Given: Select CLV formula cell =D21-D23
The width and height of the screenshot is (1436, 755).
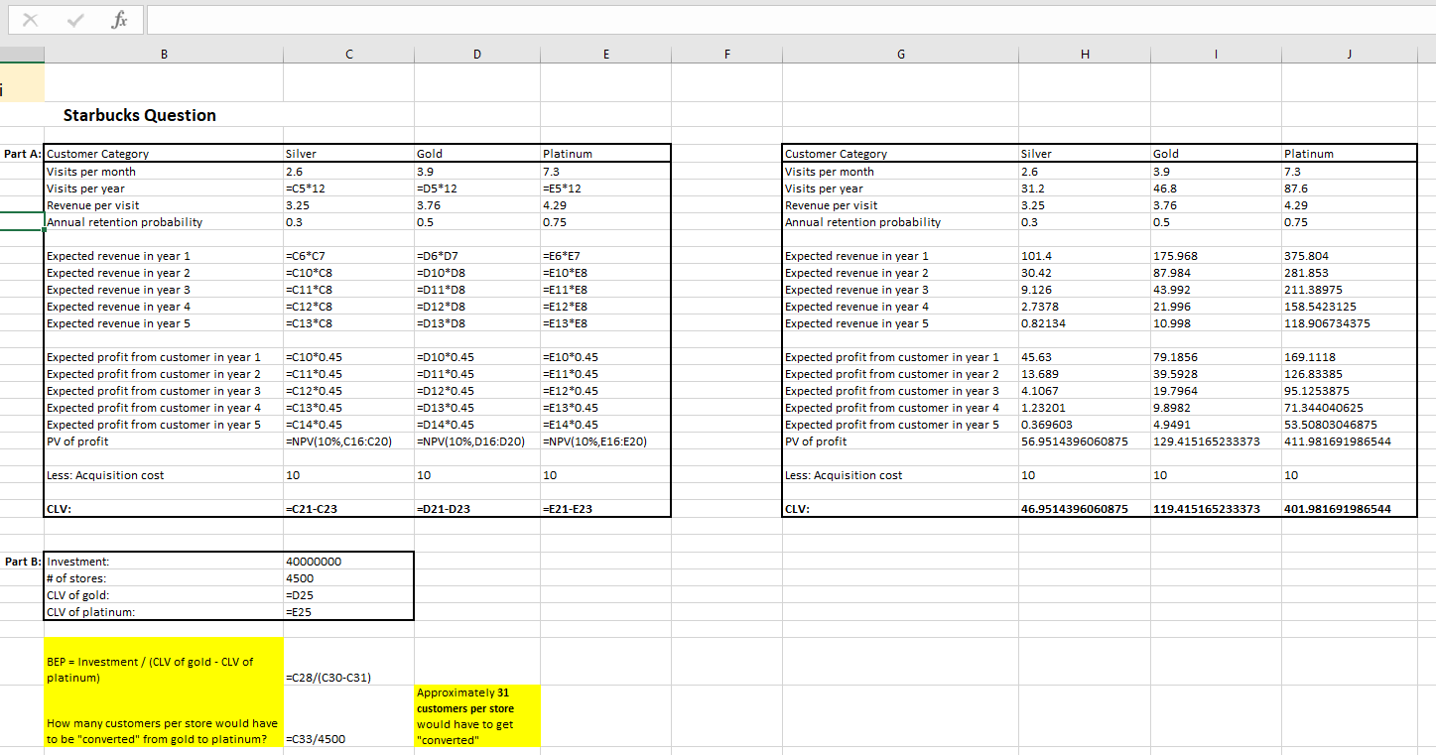Looking at the screenshot, I should pos(476,509).
